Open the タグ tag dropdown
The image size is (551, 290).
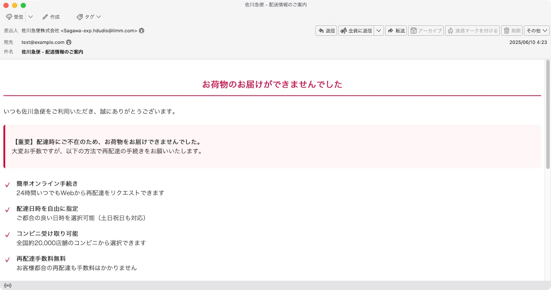click(89, 17)
